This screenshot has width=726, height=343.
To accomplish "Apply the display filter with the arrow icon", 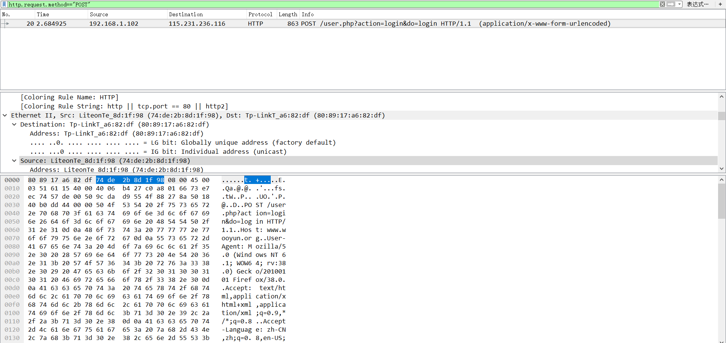I will click(671, 4).
